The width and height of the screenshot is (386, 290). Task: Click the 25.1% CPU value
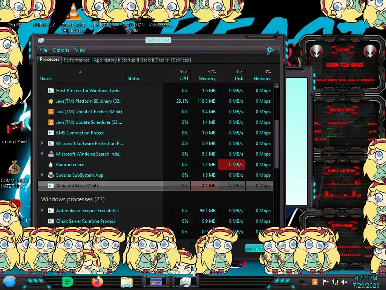click(x=182, y=101)
